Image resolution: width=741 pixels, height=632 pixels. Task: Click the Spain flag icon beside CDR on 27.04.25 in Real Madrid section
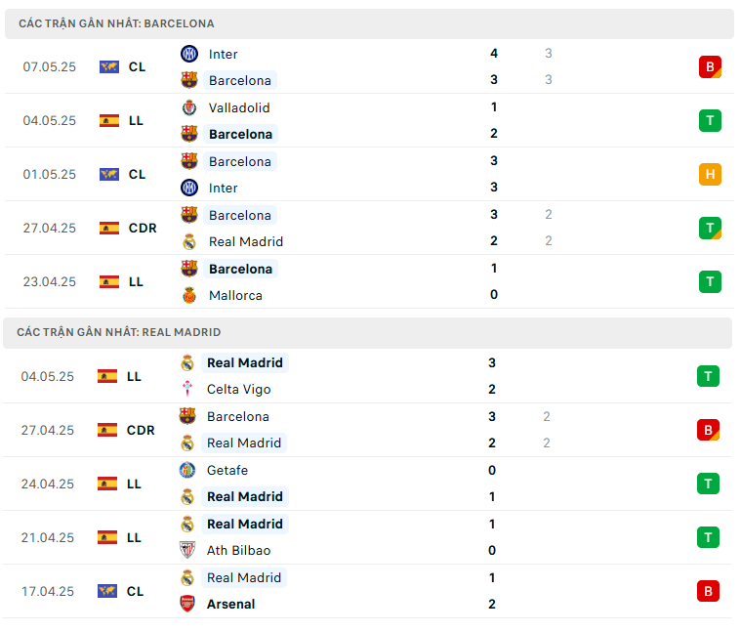(107, 430)
